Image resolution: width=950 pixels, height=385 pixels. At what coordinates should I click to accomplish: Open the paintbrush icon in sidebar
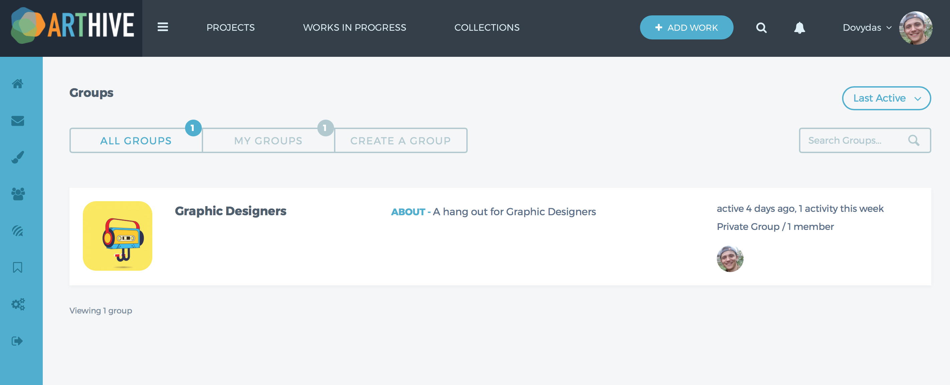click(18, 157)
